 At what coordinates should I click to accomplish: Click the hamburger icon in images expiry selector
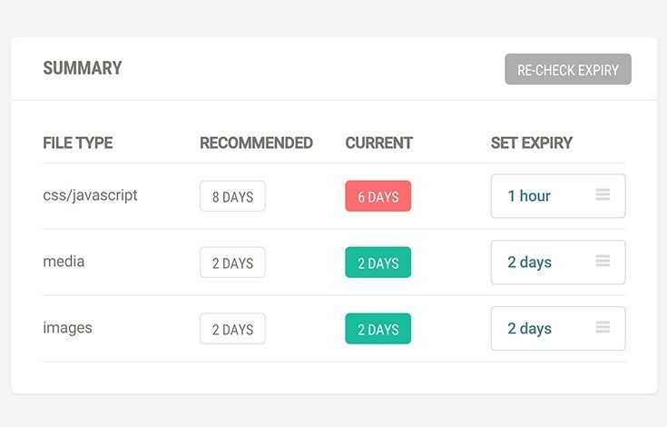click(x=603, y=327)
